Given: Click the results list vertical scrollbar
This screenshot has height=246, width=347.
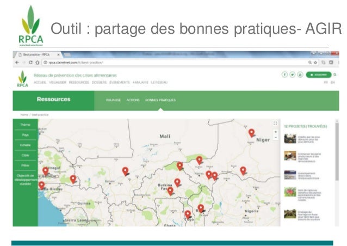Looking at the screenshot, I should point(337,152).
